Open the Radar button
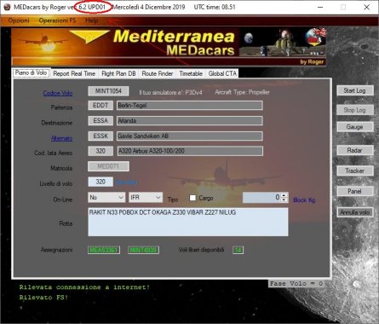 click(354, 150)
